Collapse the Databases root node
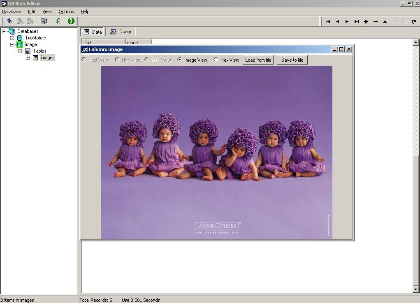The height and width of the screenshot is (303, 420). point(4,31)
